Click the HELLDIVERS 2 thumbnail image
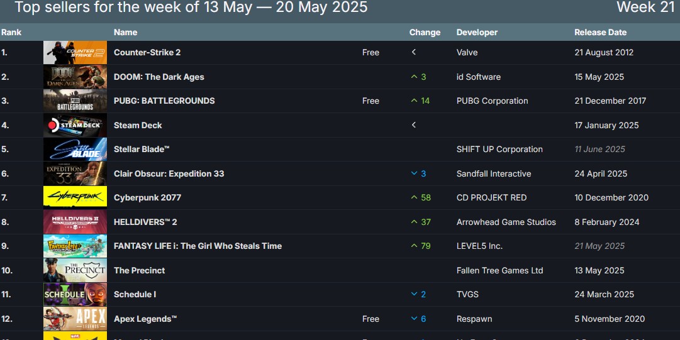The image size is (680, 340). point(75,222)
